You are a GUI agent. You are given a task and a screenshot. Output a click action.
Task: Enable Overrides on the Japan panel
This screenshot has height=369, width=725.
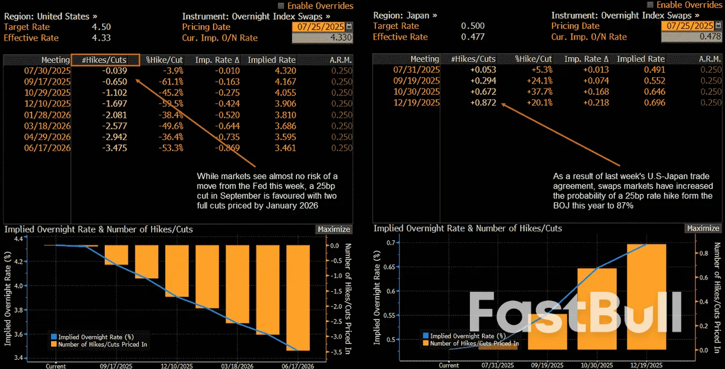650,5
